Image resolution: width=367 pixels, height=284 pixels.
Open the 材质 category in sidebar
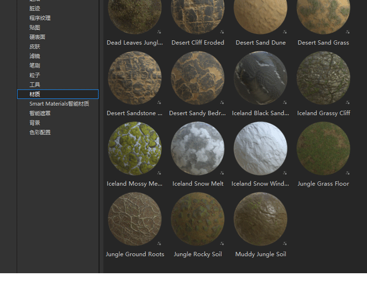(x=35, y=94)
